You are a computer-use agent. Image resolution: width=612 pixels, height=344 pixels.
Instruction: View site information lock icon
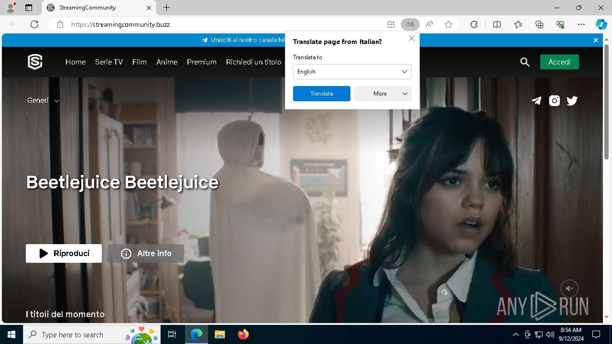coord(60,24)
